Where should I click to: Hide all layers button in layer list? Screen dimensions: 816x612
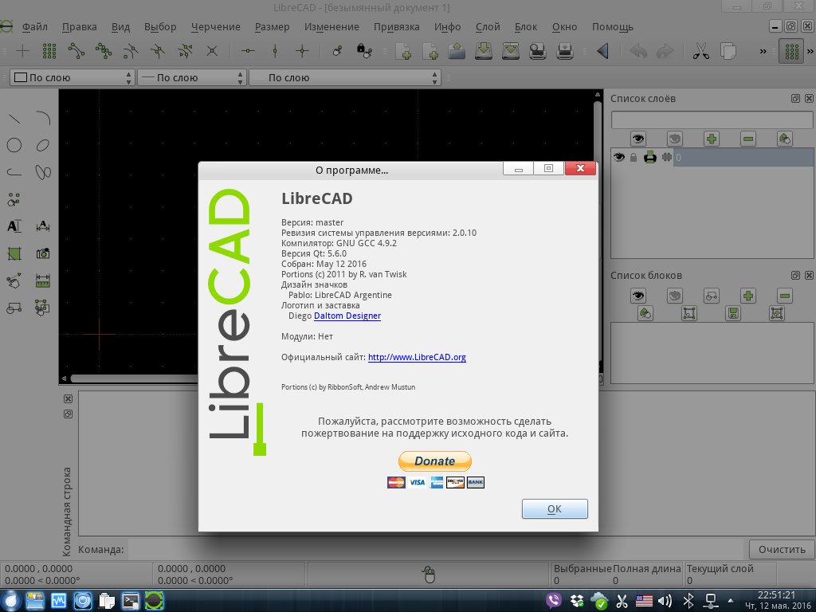[674, 139]
